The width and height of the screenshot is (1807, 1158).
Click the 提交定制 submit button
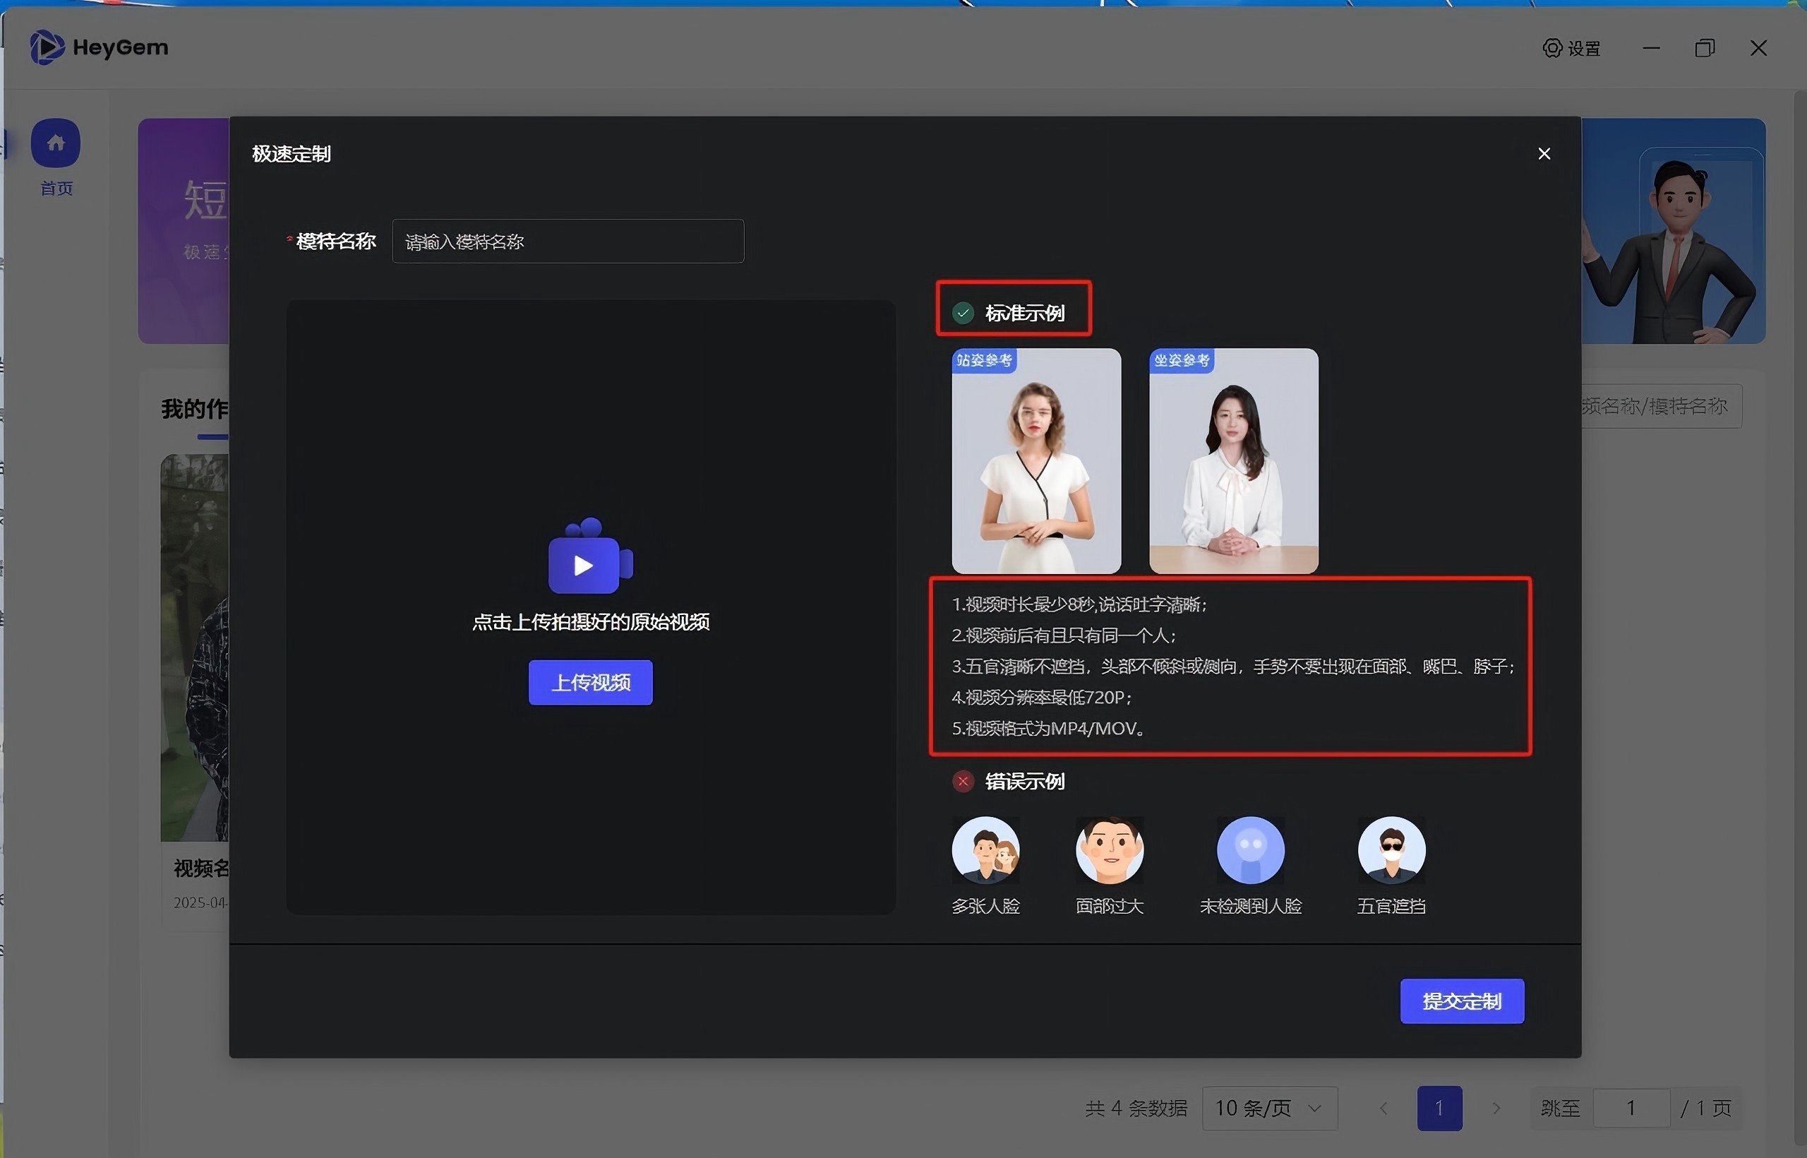1461,1001
